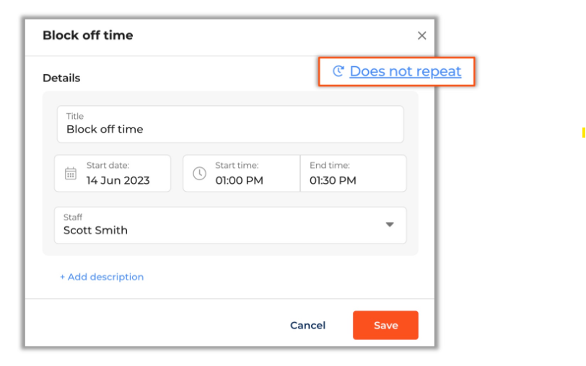Click the calendar icon beside Start date
The height and width of the screenshot is (366, 586).
pyautogui.click(x=71, y=174)
